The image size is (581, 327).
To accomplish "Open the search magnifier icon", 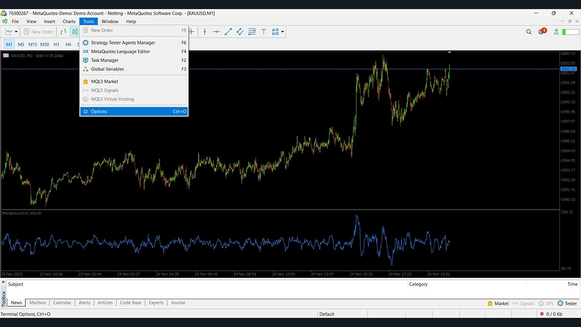I will pos(529,32).
